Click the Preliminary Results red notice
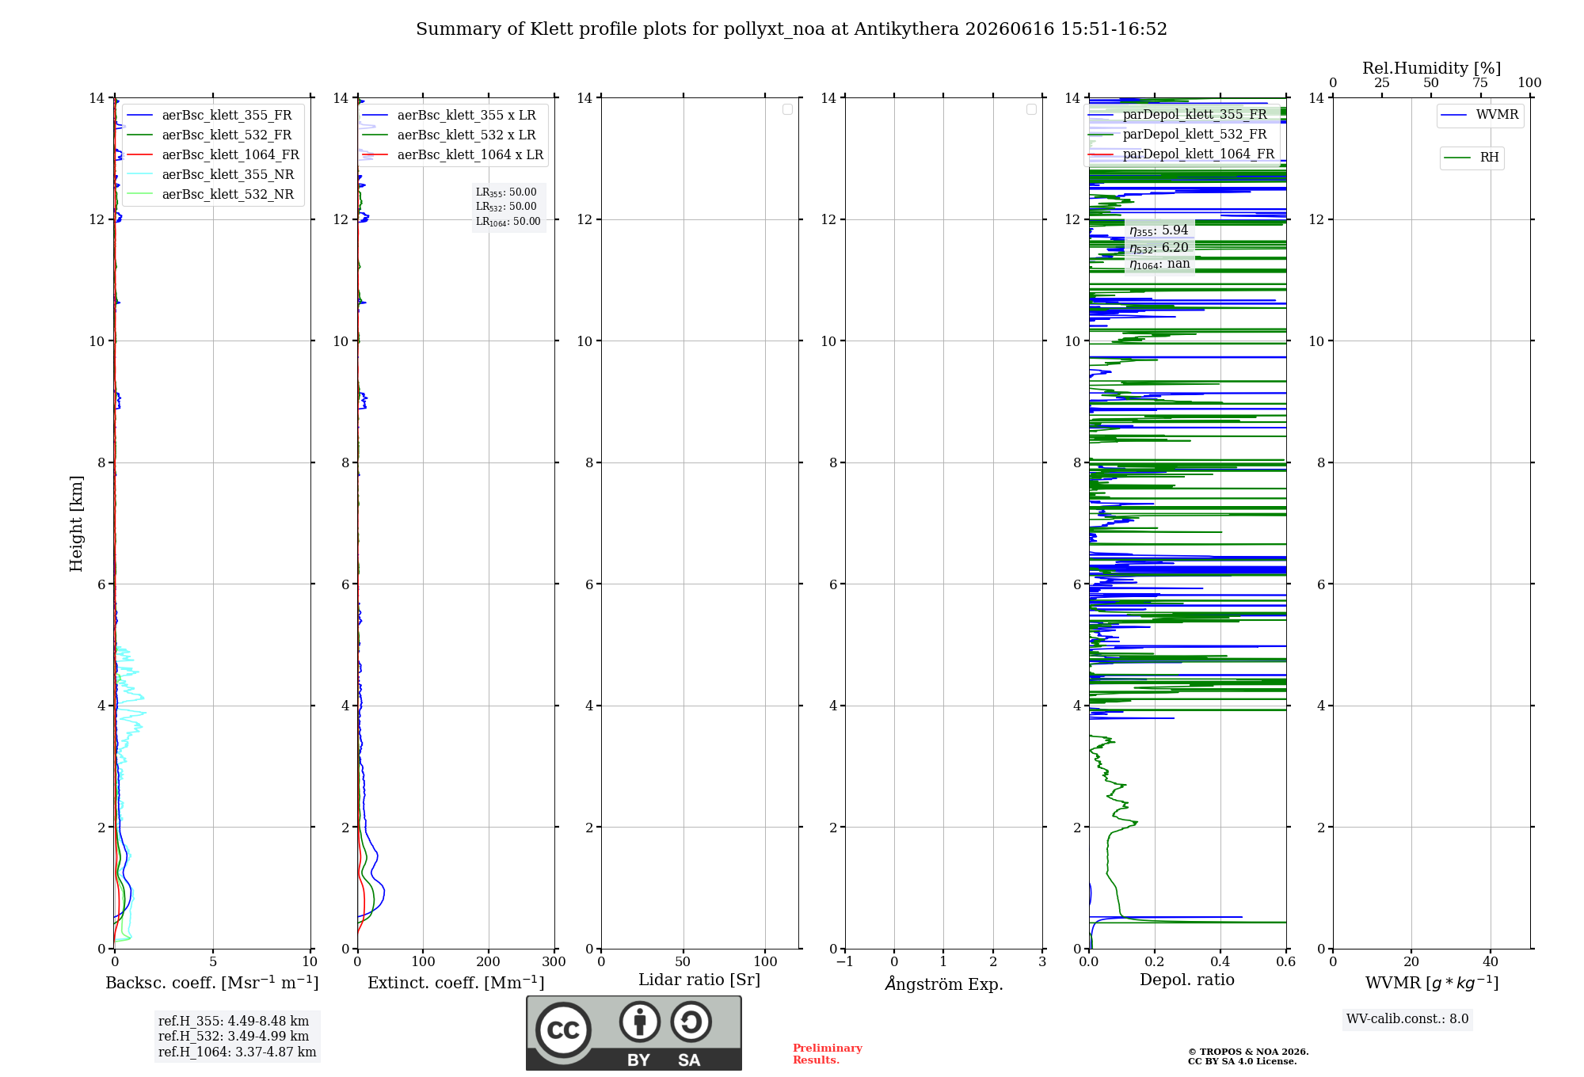 (828, 1054)
